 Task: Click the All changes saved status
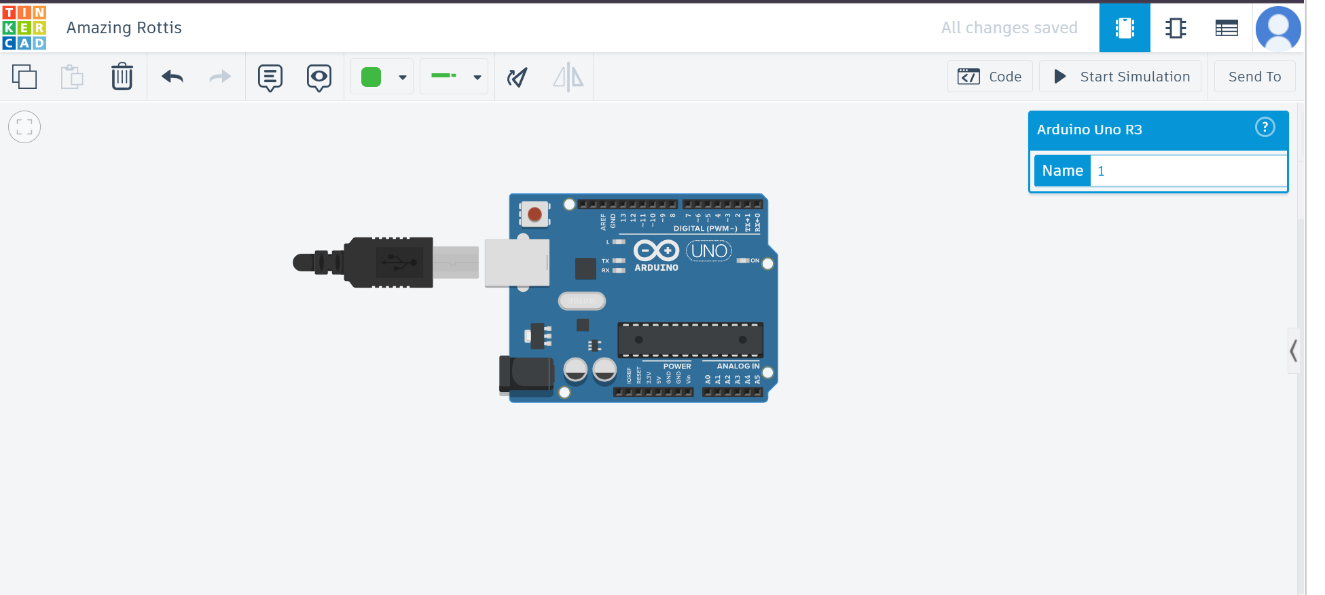tap(1009, 28)
